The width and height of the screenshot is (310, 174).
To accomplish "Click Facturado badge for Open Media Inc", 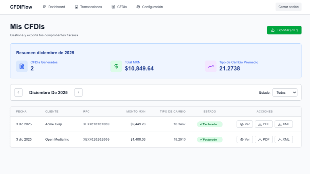I will 210,140.
